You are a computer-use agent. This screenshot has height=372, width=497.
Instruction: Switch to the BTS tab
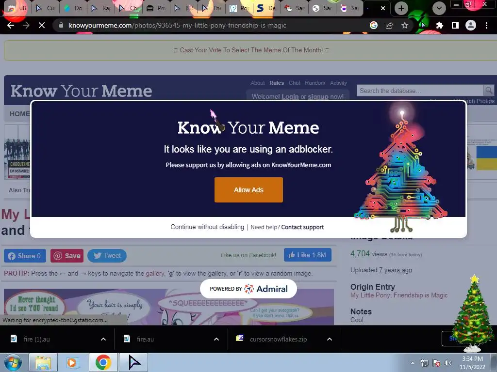(184, 8)
